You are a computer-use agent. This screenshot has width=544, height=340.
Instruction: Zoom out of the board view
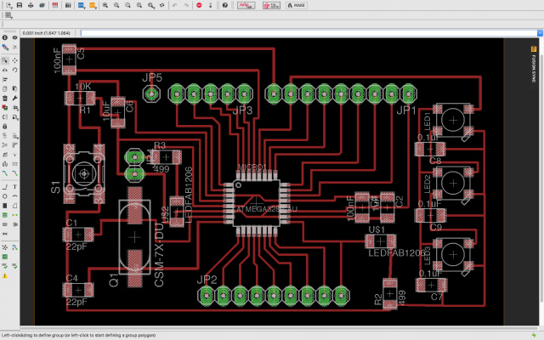coord(127,5)
